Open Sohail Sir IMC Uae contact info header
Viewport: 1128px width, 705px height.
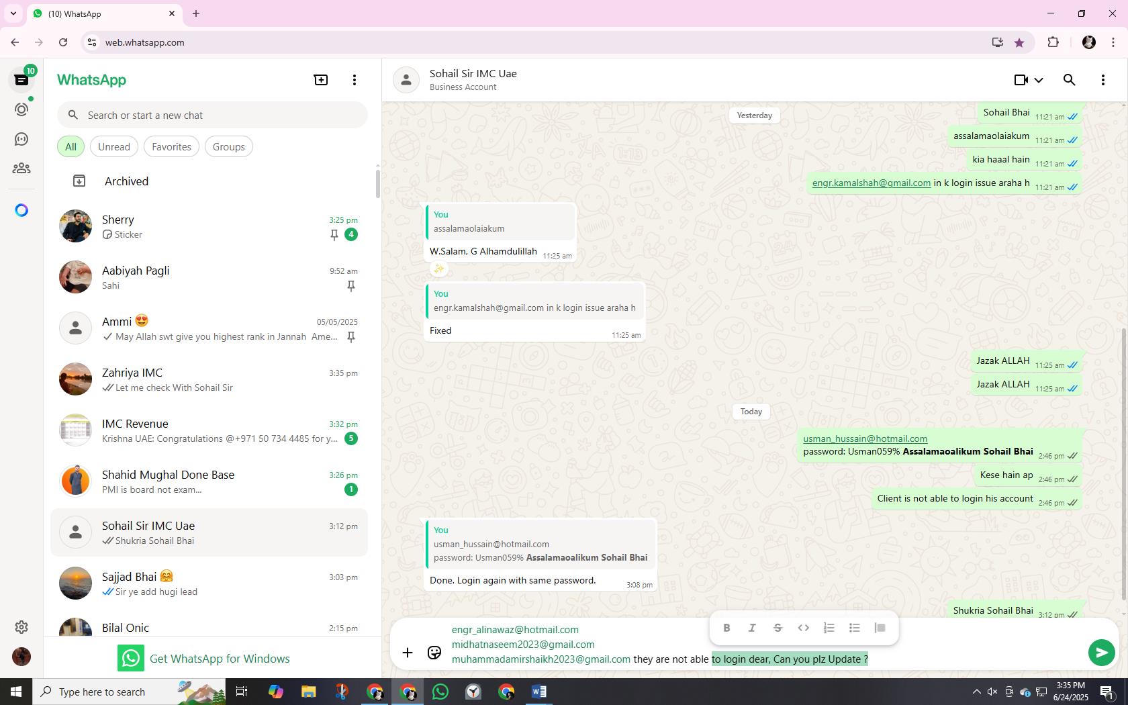tap(473, 79)
